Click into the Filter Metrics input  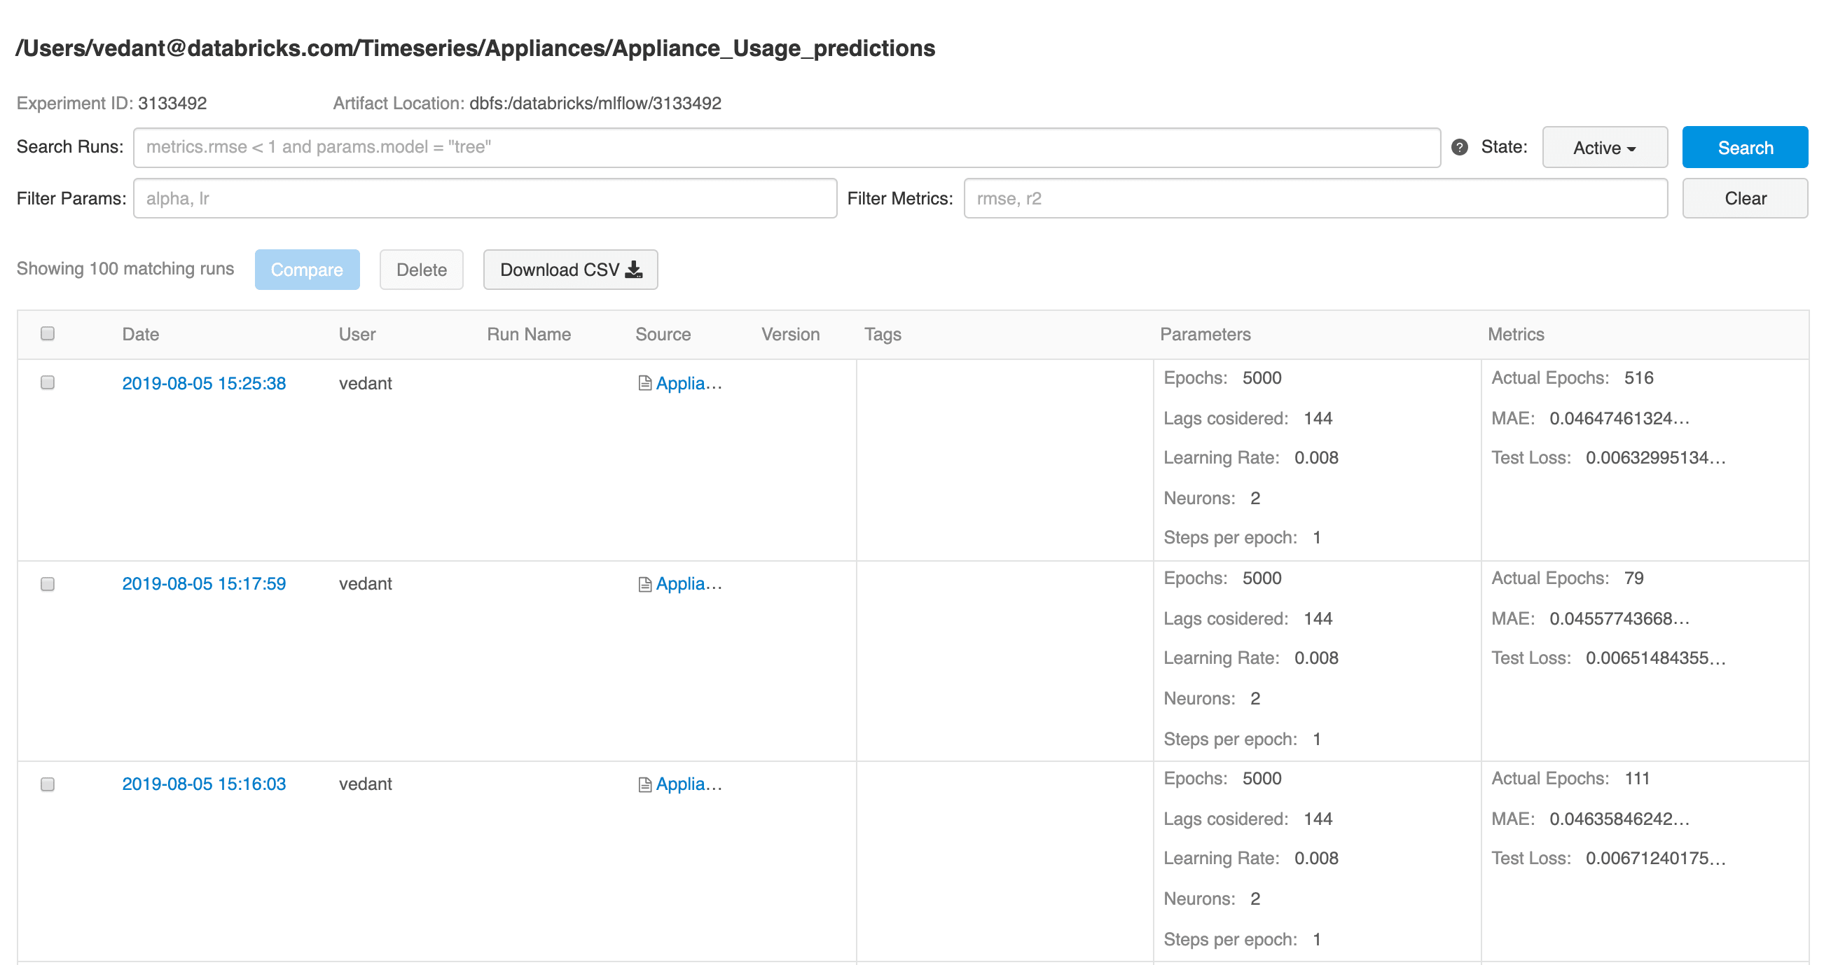(1315, 198)
